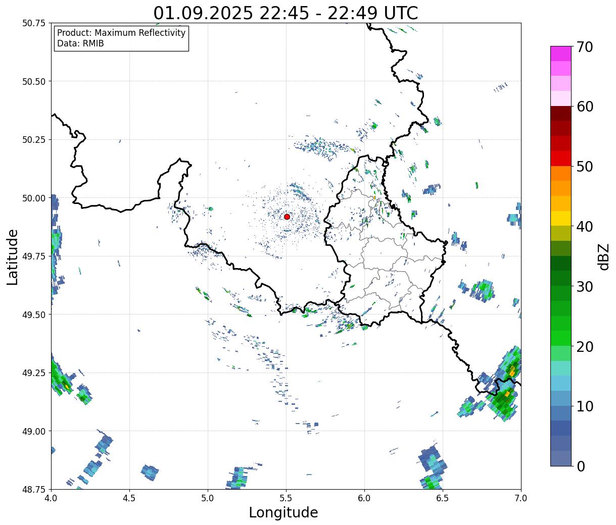
Task: Click latitude tick label 49.00
Action: 33,431
